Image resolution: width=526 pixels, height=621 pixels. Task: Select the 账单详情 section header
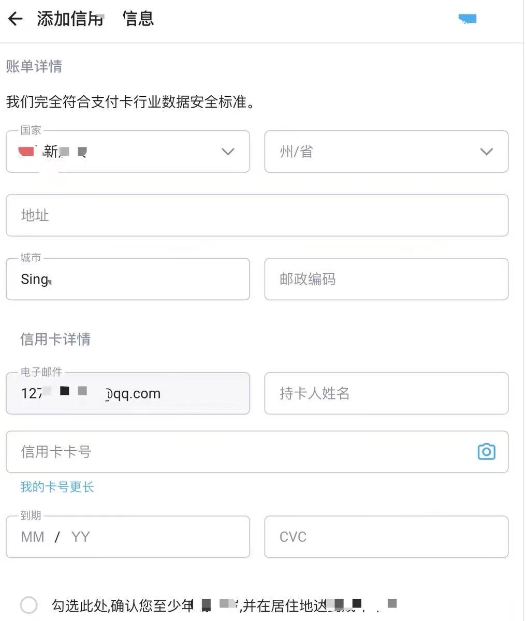click(x=34, y=66)
